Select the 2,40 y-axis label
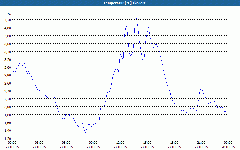The width and height of the screenshot is (240, 150). [x=8, y=91]
